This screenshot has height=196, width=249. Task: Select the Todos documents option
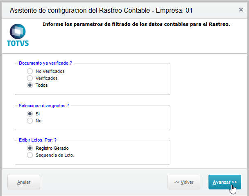30,85
